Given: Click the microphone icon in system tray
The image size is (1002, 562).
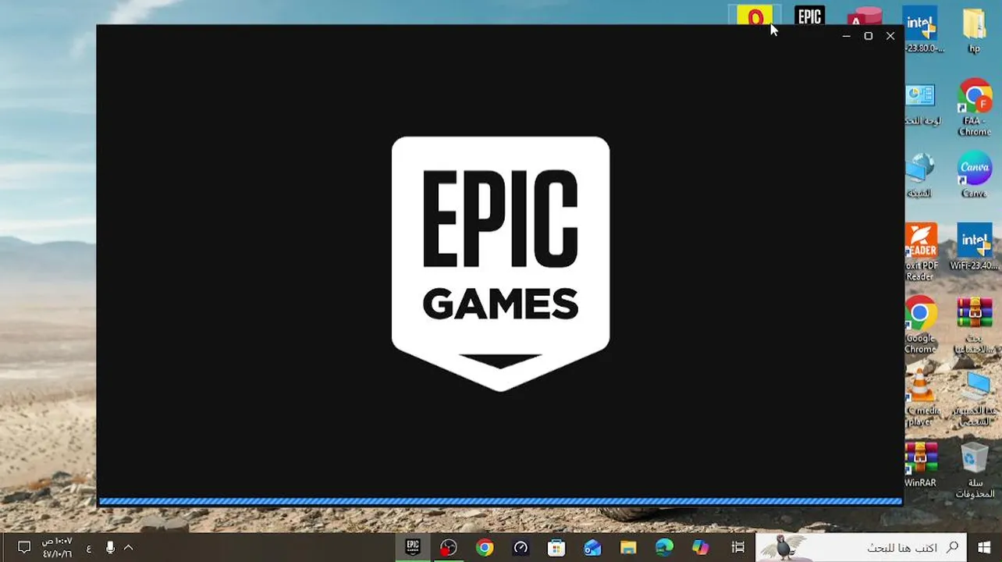Looking at the screenshot, I should pyautogui.click(x=110, y=548).
